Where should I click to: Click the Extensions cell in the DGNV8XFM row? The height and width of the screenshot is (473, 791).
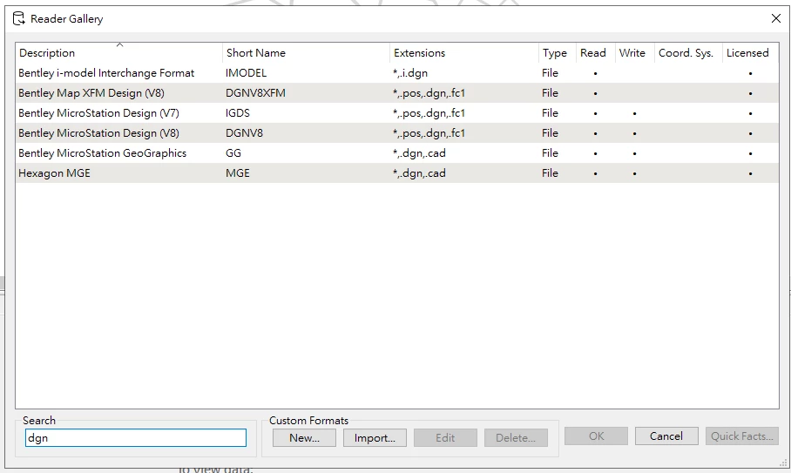pos(429,93)
